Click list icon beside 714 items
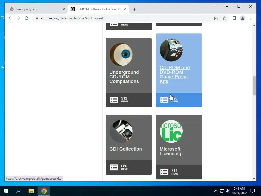 point(164,172)
